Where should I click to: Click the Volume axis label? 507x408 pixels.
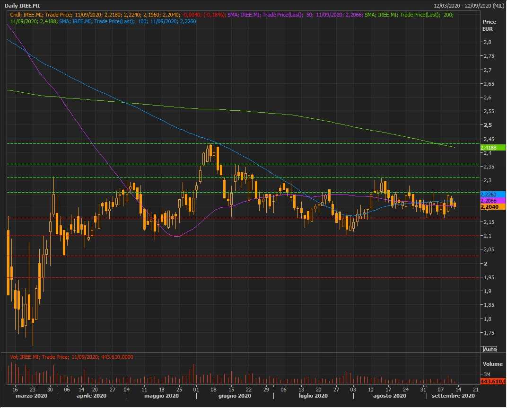click(492, 364)
